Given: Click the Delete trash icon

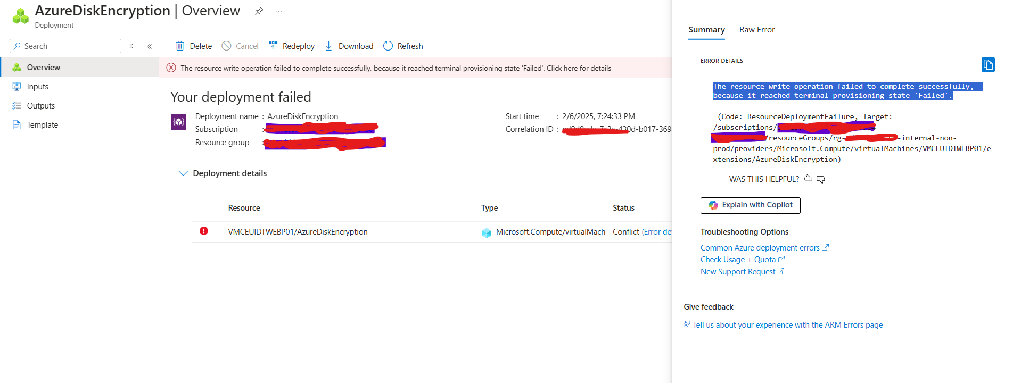Looking at the screenshot, I should tap(180, 46).
